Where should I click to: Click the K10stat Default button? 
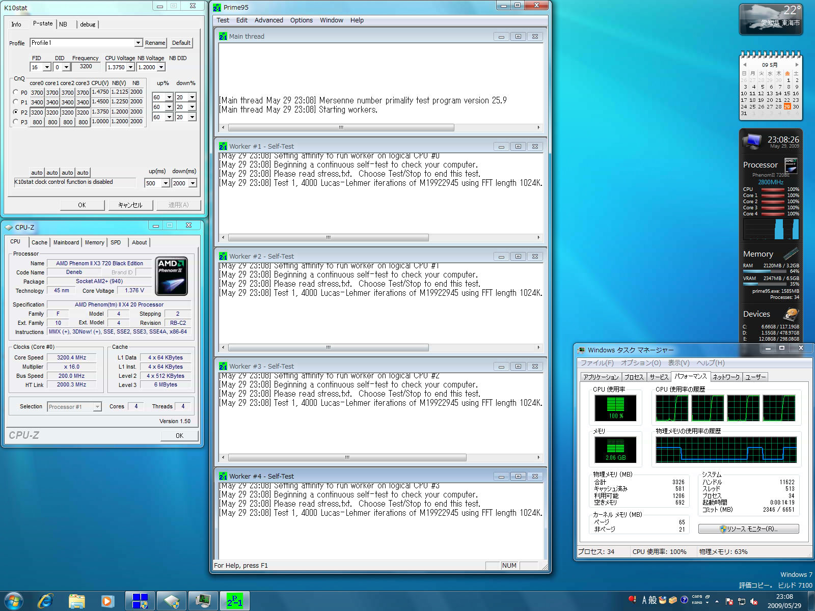point(181,43)
